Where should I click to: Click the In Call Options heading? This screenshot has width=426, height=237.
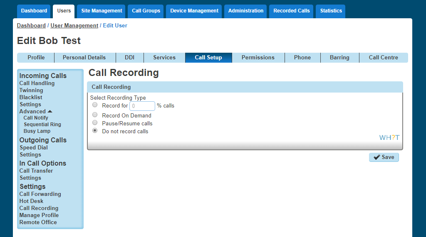[43, 163]
